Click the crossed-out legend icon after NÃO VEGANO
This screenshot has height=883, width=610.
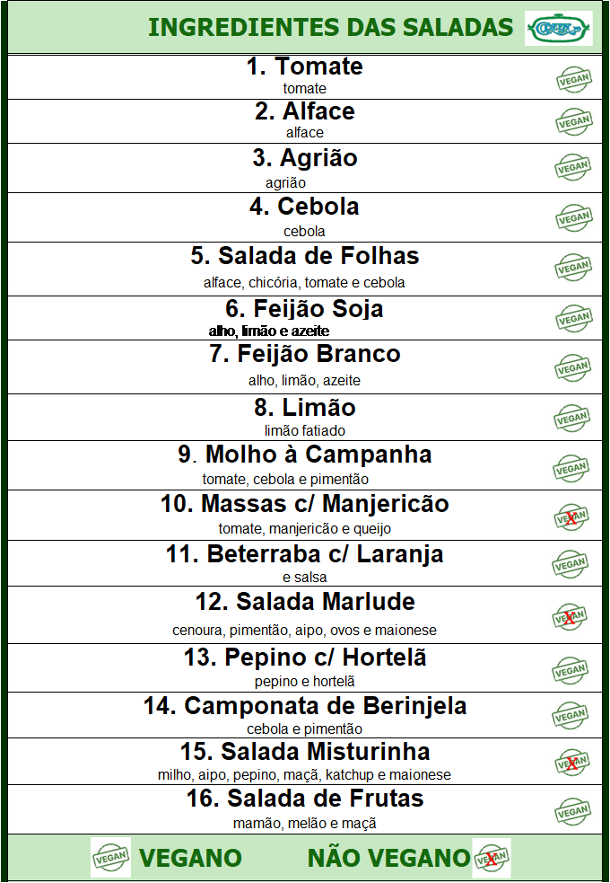[492, 858]
